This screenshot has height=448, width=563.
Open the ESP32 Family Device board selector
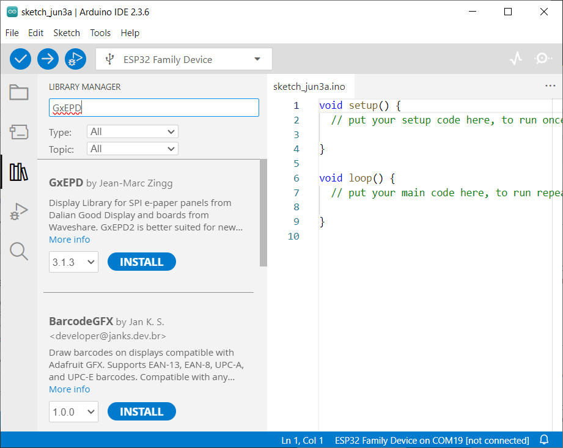(x=184, y=59)
